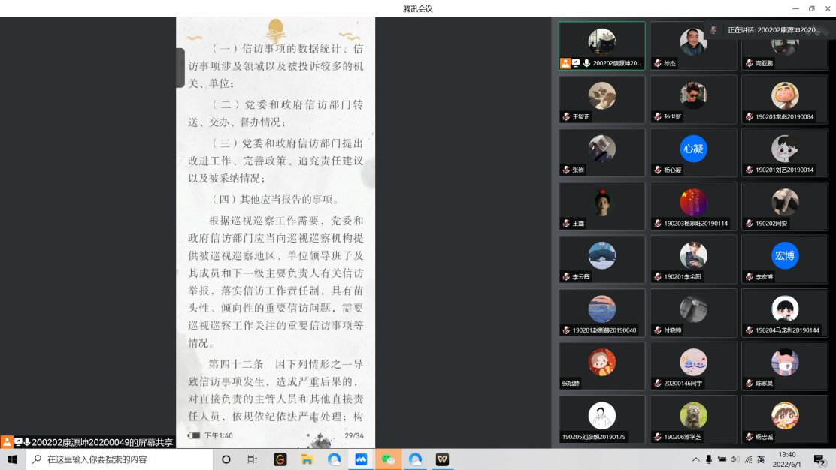The height and width of the screenshot is (470, 836).
Task: Toggle the 英 input language indicator
Action: tap(761, 459)
